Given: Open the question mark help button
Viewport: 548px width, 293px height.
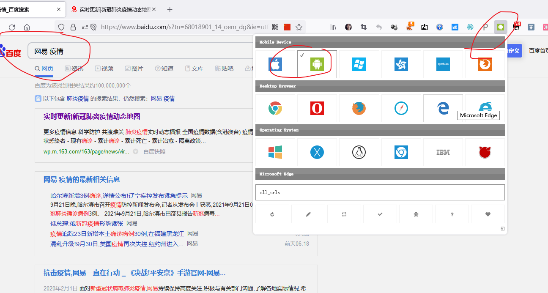Looking at the screenshot, I should click(452, 214).
